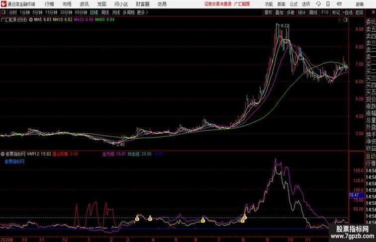376x242 pixels.
Task: Add stock via +自选 button
Action: (348, 12)
